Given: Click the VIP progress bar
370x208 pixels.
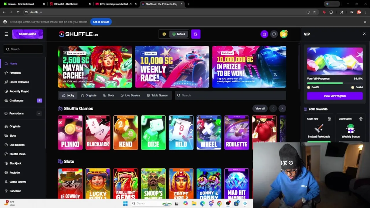Looking at the screenshot, I should pyautogui.click(x=335, y=83).
